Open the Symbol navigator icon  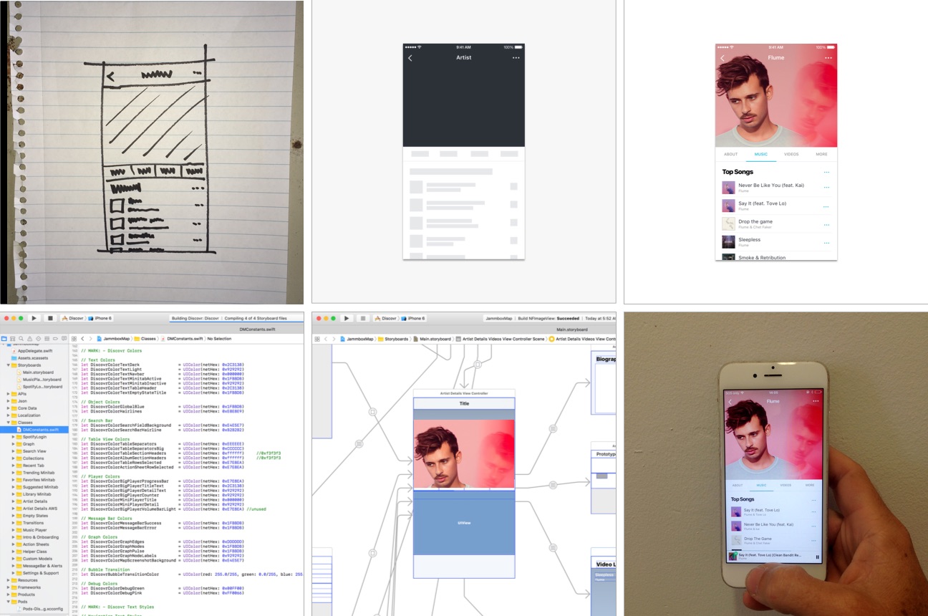coord(12,338)
